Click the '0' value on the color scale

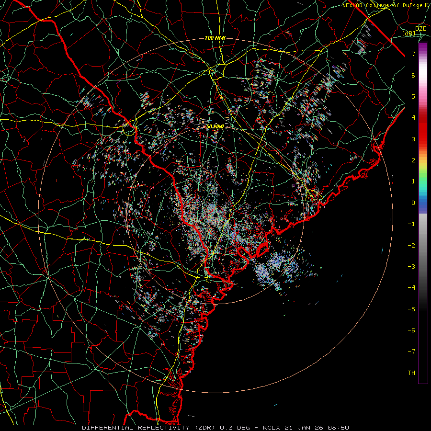pos(413,203)
